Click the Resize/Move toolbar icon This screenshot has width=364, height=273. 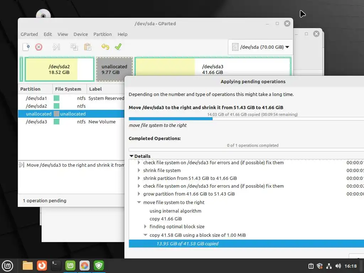[x=56, y=47]
